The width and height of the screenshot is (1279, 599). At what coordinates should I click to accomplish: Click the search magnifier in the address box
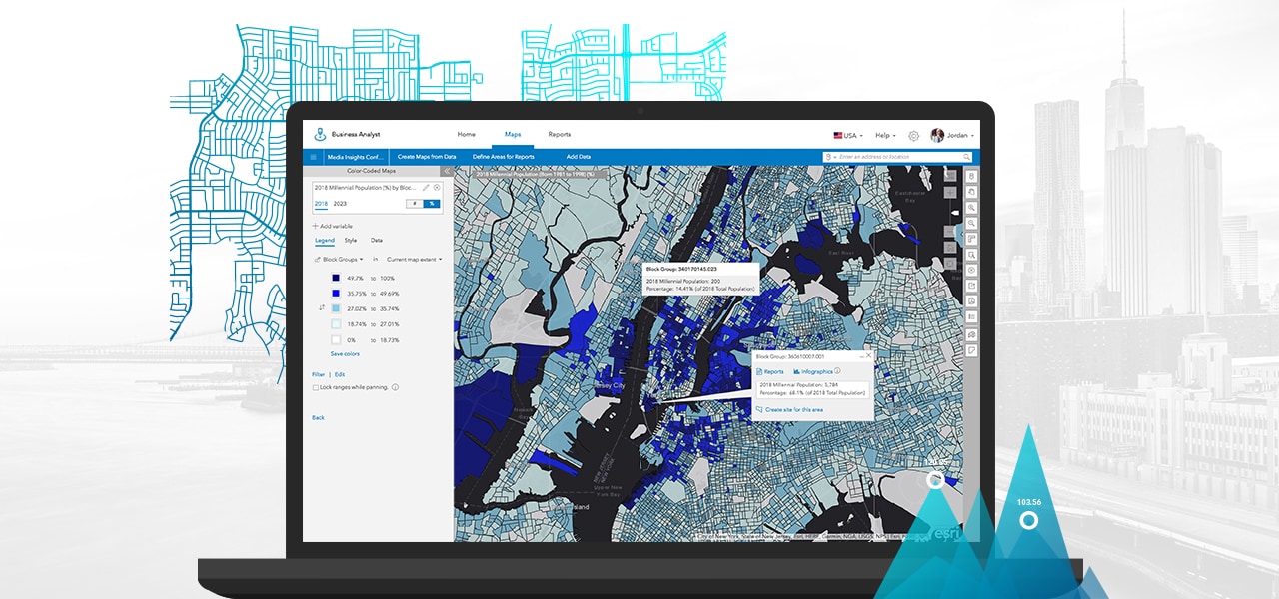[x=966, y=157]
